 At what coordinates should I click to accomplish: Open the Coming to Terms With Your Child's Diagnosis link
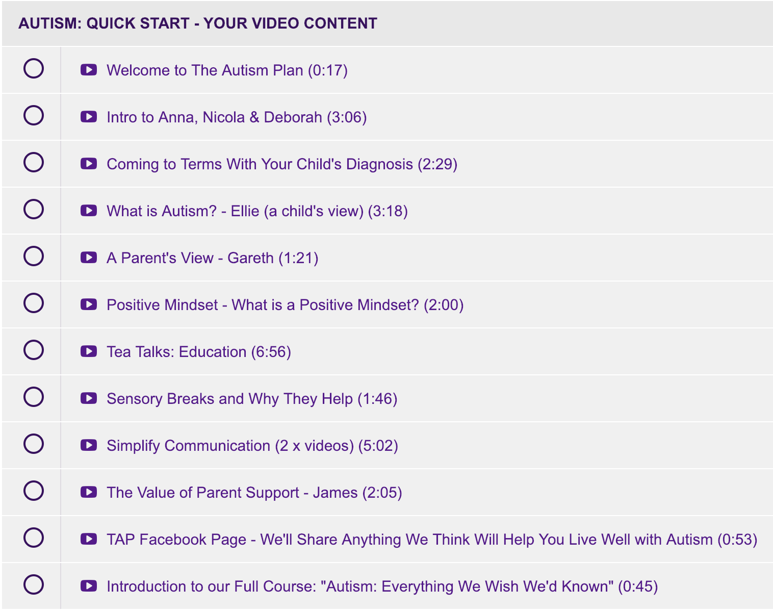(282, 164)
